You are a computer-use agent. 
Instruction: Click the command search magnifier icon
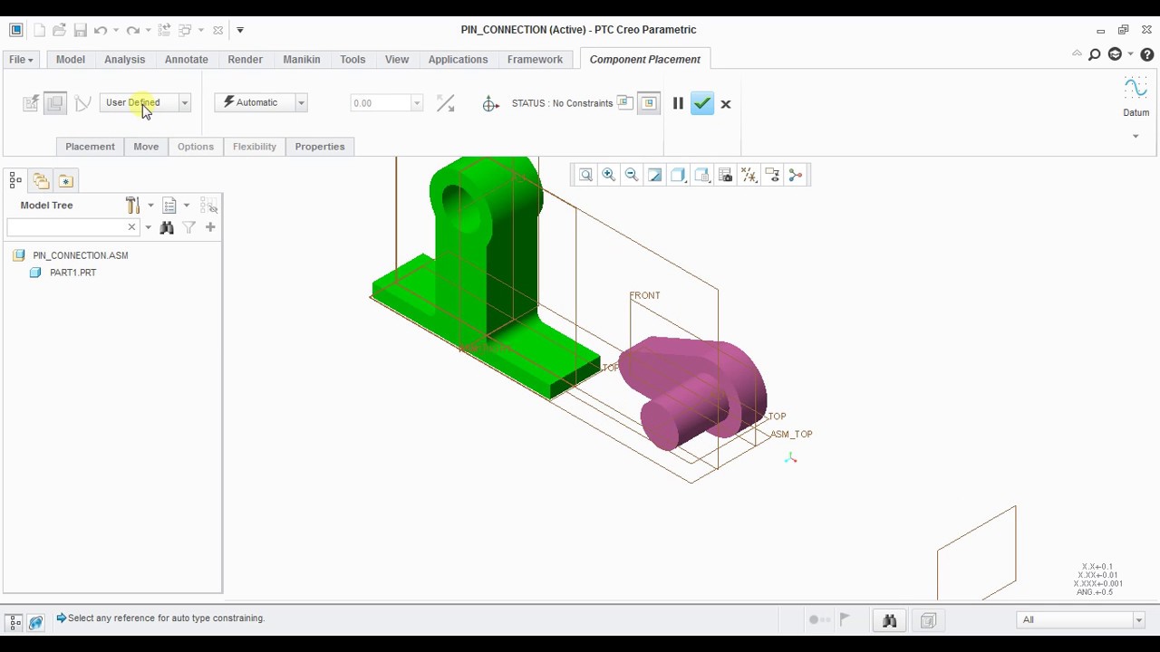click(x=1095, y=55)
